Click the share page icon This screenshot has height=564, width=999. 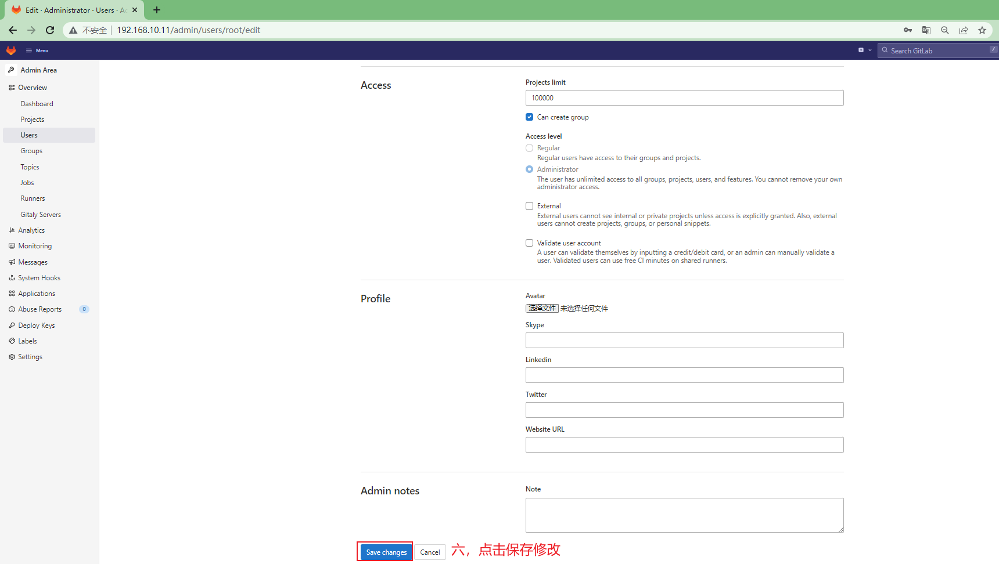click(964, 30)
